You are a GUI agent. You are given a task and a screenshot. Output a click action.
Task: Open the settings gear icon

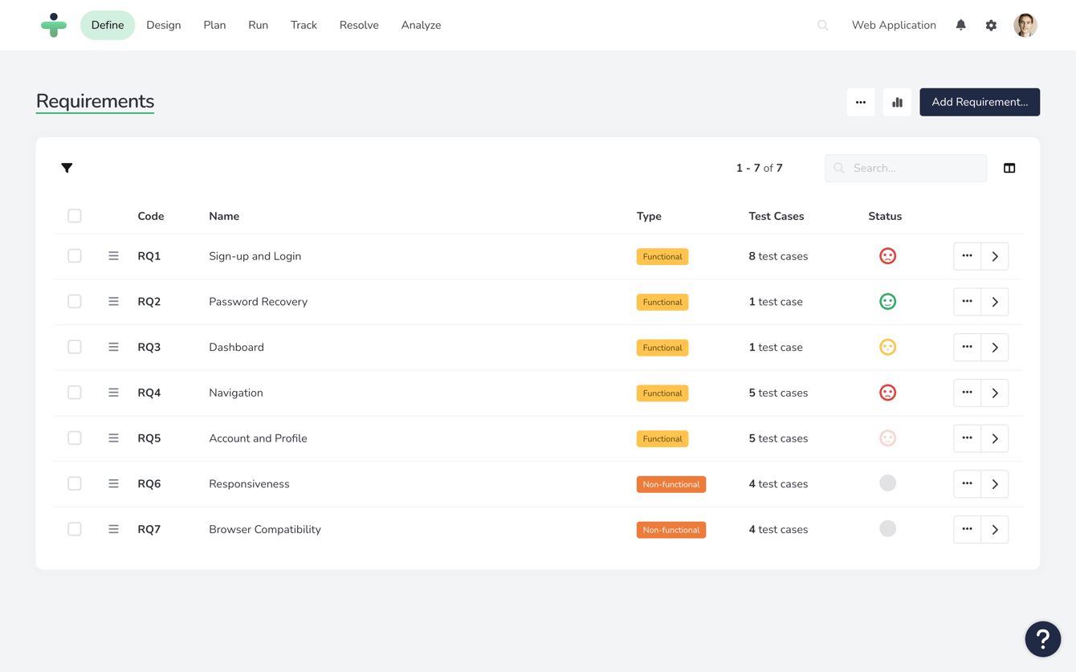(991, 25)
